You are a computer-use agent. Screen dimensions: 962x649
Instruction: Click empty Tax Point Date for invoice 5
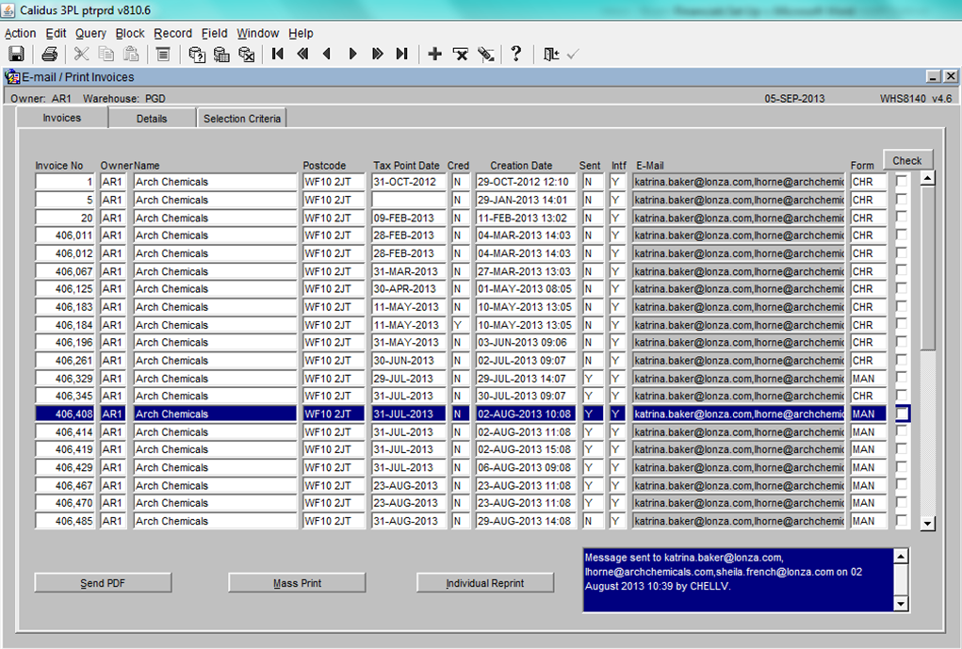tap(408, 200)
